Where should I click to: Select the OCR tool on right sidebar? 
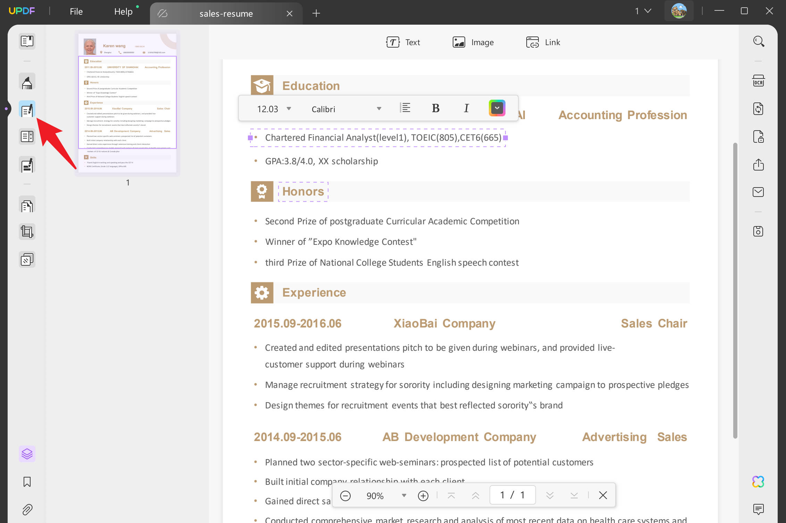[x=759, y=81]
